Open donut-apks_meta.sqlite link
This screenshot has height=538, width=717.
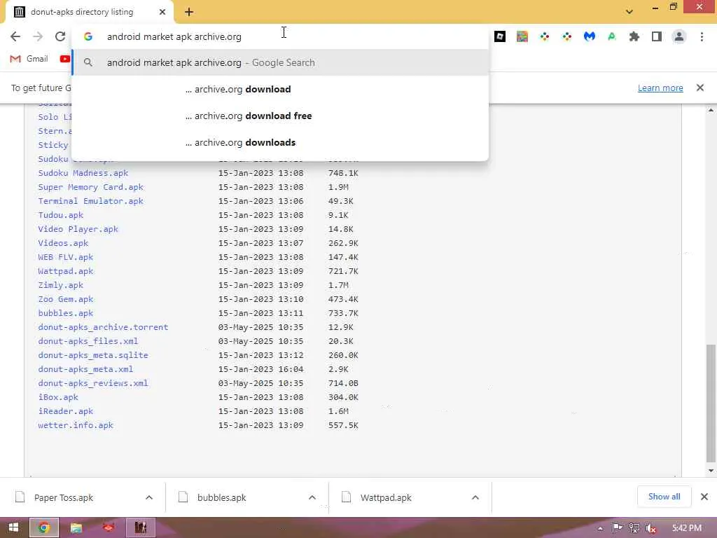tap(93, 355)
